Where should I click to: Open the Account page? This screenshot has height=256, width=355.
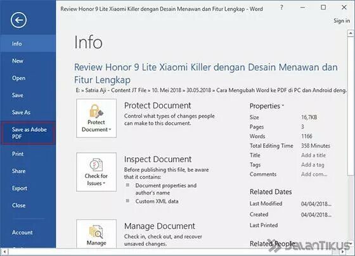[28, 233]
